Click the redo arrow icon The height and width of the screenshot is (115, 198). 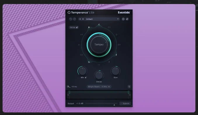pyautogui.click(x=74, y=19)
